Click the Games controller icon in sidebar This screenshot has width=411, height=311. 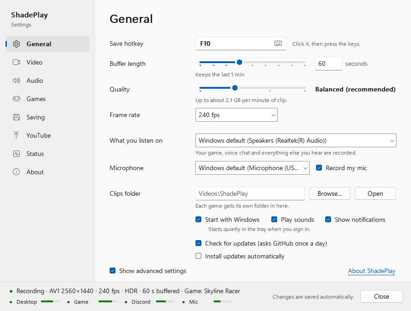[16, 99]
